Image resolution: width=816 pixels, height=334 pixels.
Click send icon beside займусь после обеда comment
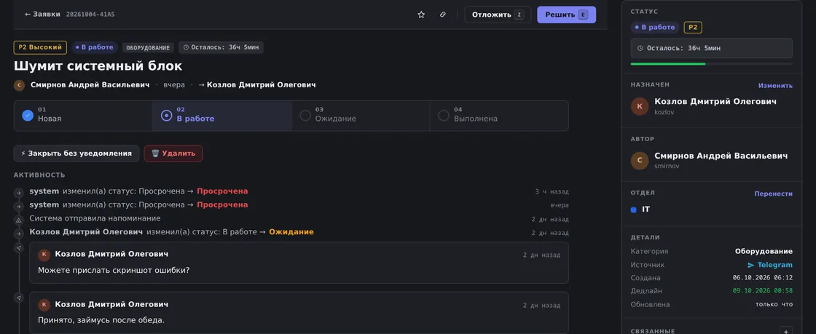(x=19, y=298)
